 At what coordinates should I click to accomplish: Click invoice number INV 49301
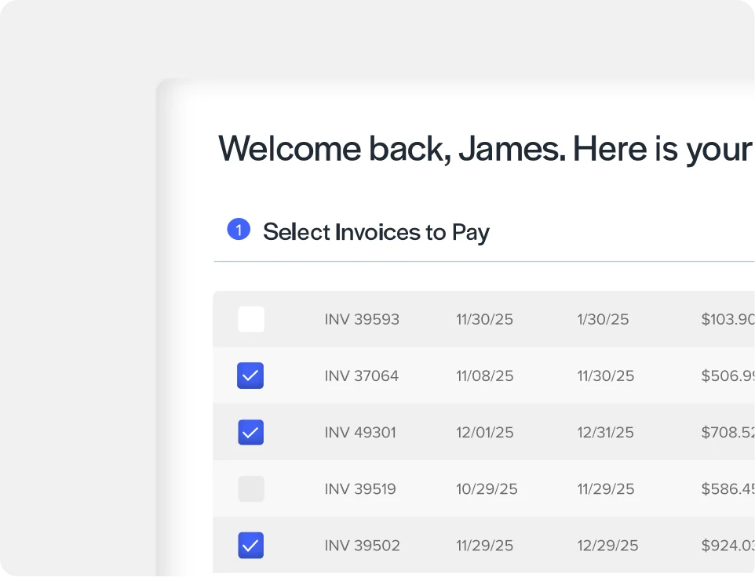click(360, 432)
